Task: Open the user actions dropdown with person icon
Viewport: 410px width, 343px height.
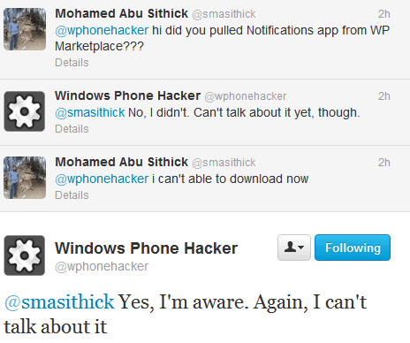Action: point(294,248)
